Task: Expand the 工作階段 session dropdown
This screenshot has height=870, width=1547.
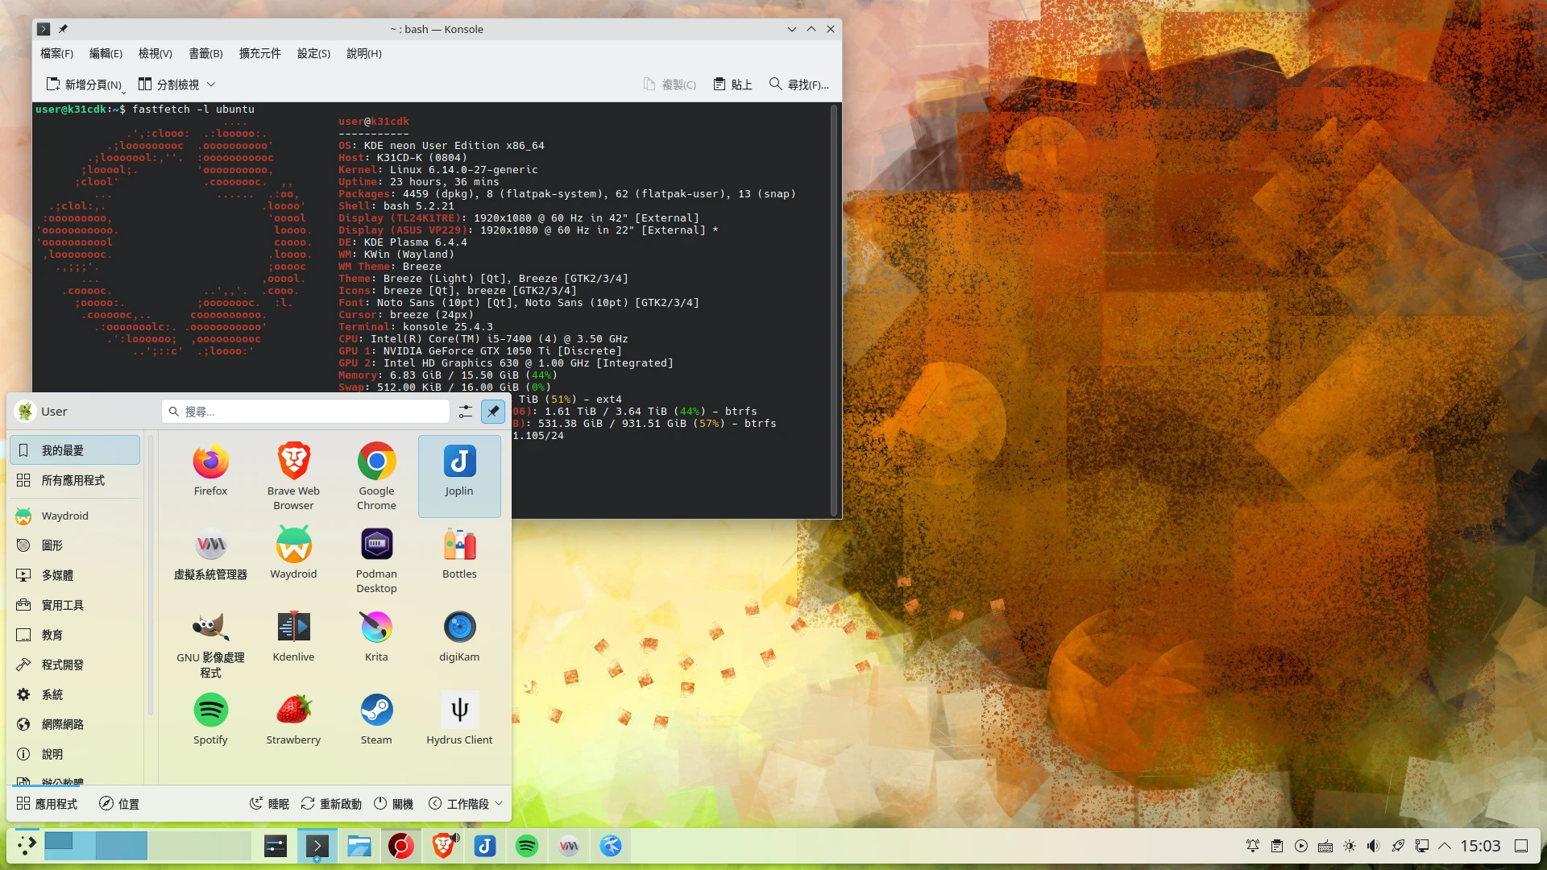Action: pyautogui.click(x=467, y=804)
